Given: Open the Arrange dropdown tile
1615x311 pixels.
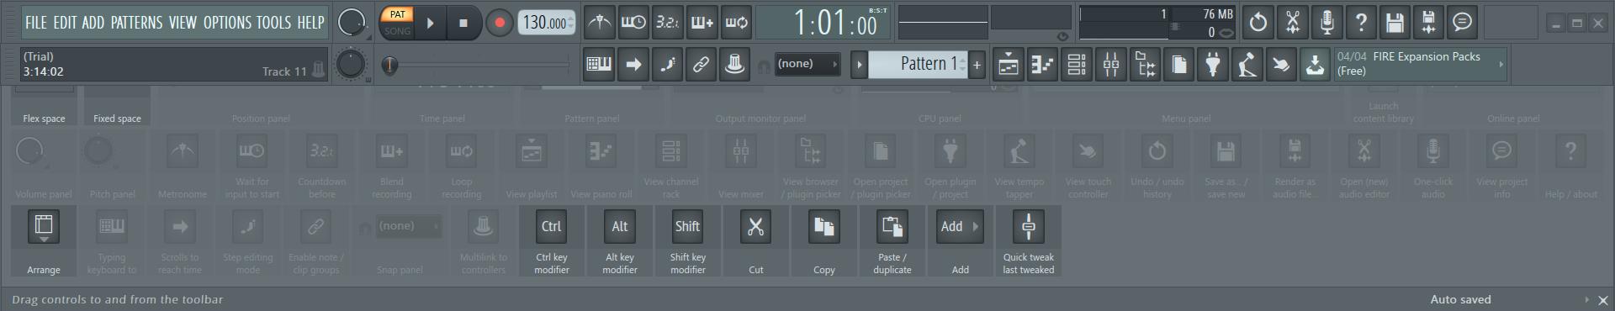Looking at the screenshot, I should (43, 241).
